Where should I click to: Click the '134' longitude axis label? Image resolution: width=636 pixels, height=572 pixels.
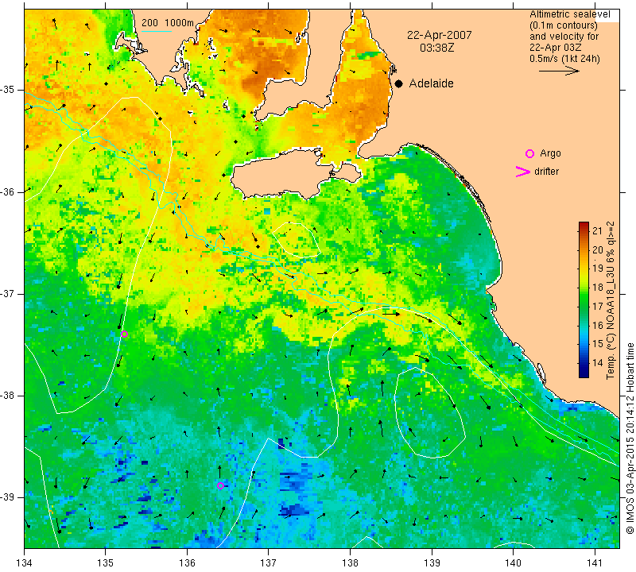(x=25, y=562)
